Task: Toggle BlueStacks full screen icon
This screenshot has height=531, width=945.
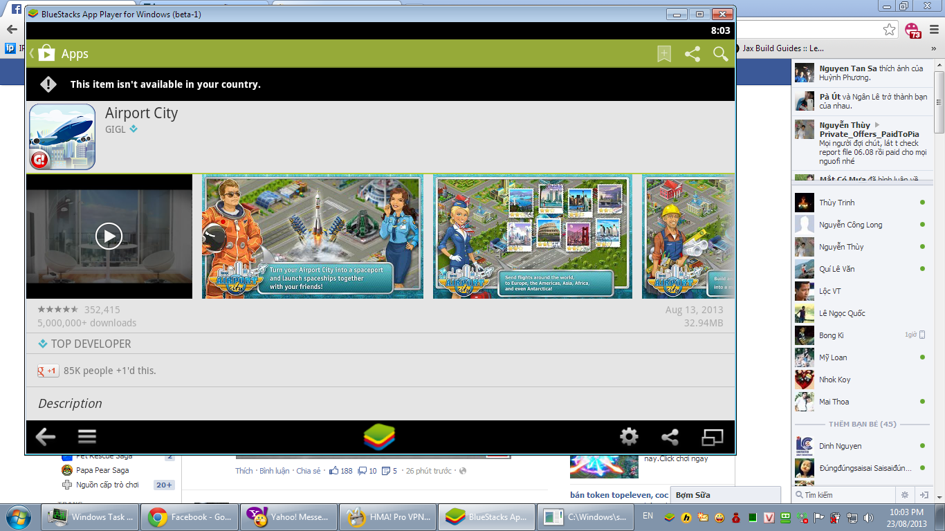Action: pyautogui.click(x=713, y=436)
